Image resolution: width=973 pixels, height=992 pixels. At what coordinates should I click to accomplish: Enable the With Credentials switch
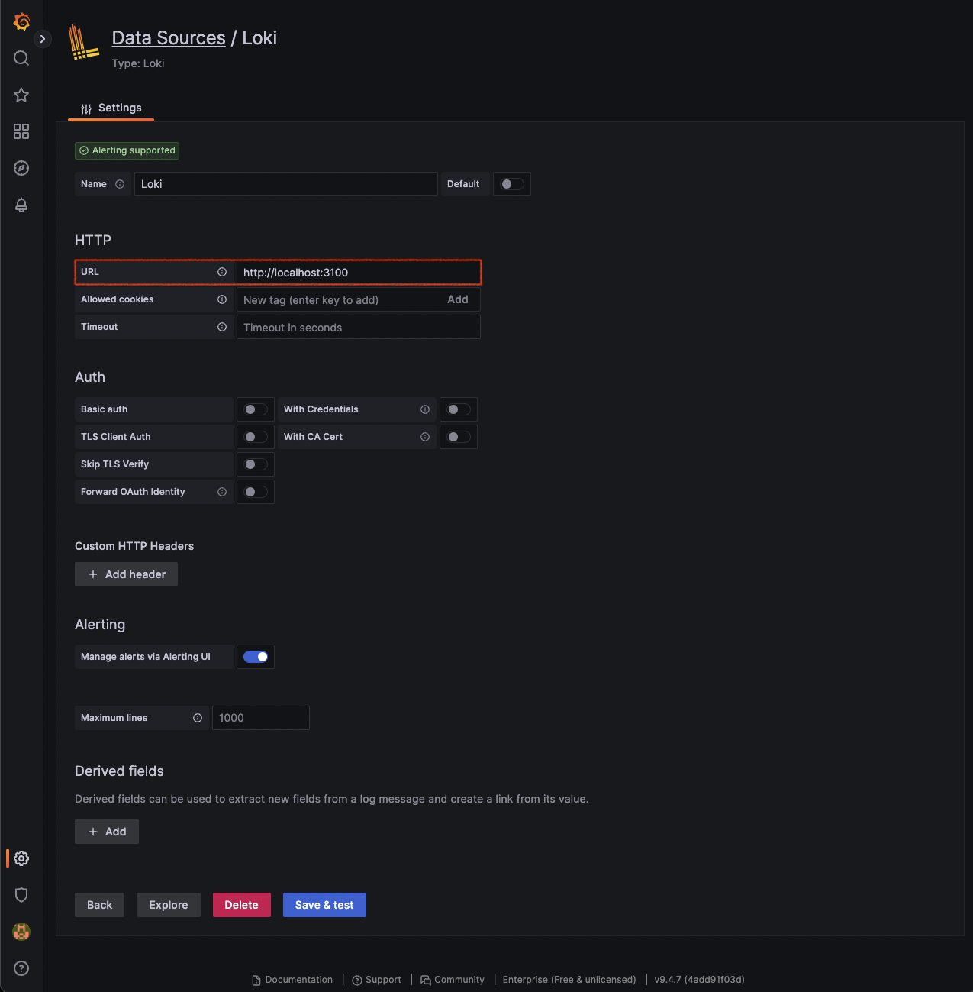(459, 409)
